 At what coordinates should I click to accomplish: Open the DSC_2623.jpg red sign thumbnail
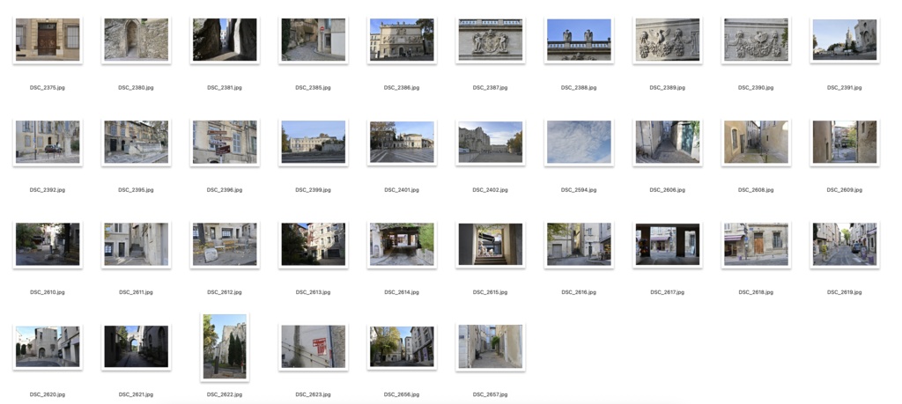(314, 347)
